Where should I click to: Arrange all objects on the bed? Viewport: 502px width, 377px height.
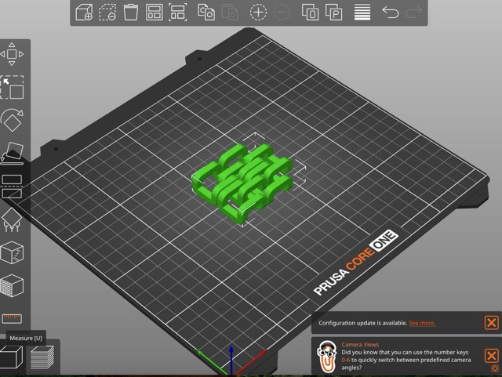155,12
